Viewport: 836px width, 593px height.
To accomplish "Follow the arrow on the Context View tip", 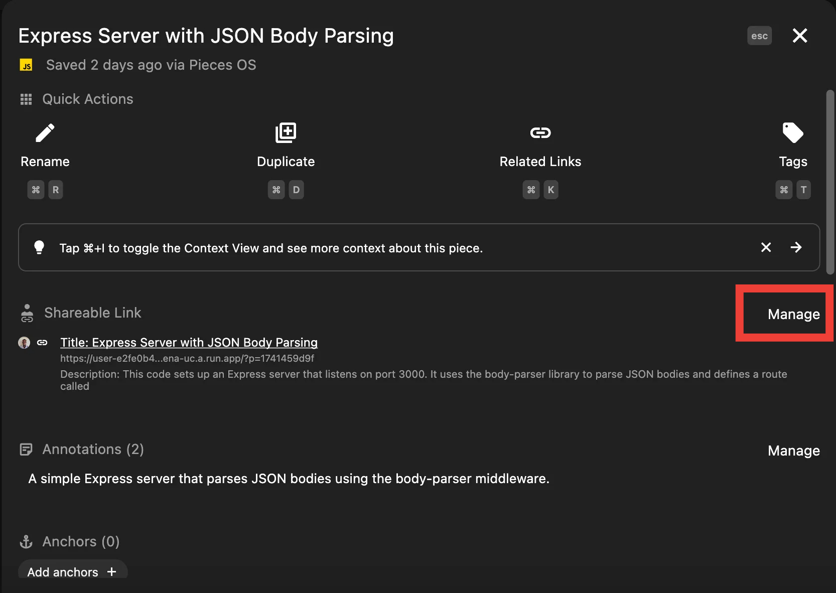I will pyautogui.click(x=796, y=247).
